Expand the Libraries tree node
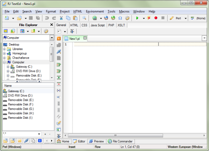This screenshot has height=151, width=209. point(4,49)
